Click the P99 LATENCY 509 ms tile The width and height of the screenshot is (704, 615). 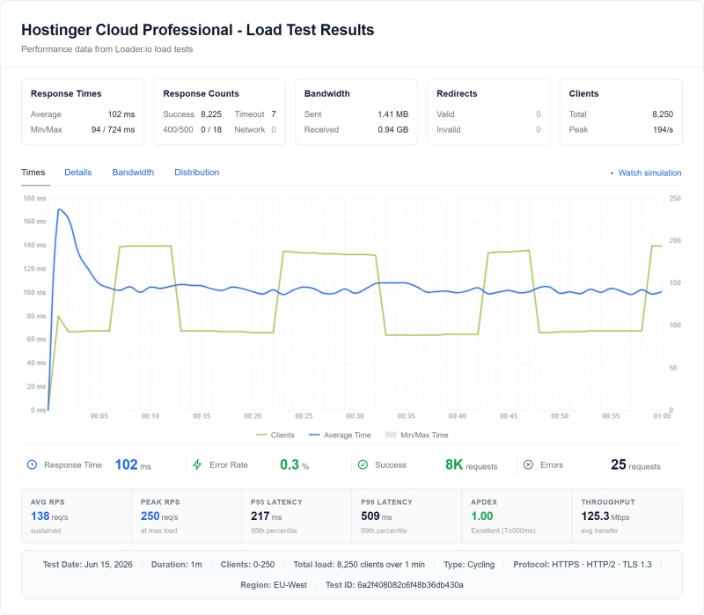click(x=407, y=516)
